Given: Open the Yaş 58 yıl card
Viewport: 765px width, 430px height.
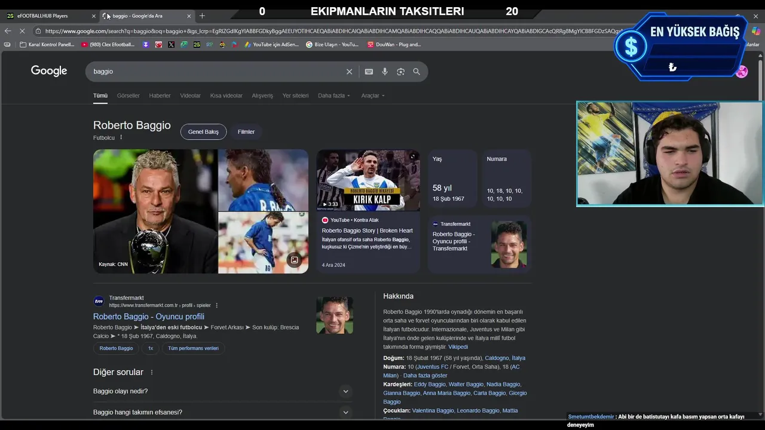Looking at the screenshot, I should tap(452, 179).
